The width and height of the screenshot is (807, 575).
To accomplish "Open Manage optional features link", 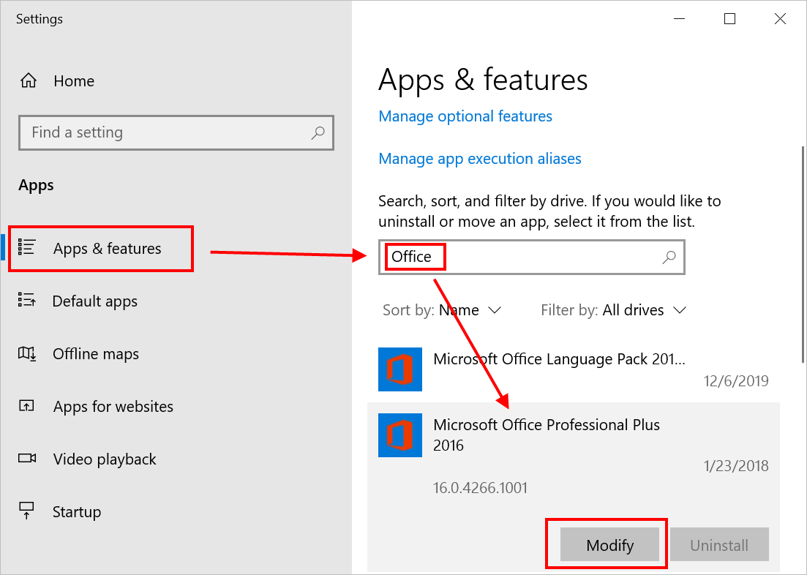I will click(465, 116).
